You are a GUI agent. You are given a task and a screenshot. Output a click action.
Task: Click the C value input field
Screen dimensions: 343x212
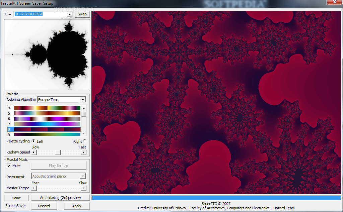coord(40,14)
